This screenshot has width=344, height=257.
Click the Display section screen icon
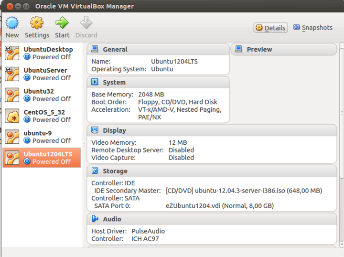[x=95, y=130]
